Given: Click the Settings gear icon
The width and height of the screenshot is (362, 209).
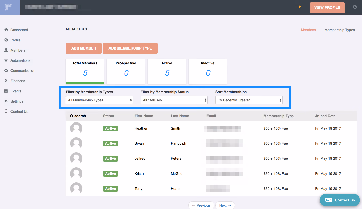Looking at the screenshot, I should click(6, 101).
